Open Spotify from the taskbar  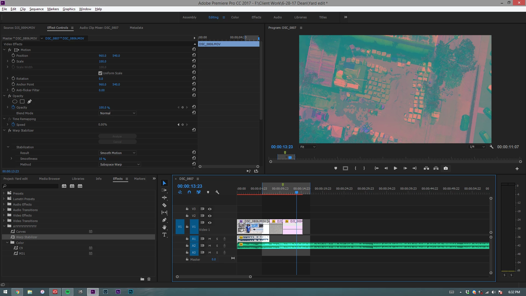(68, 292)
